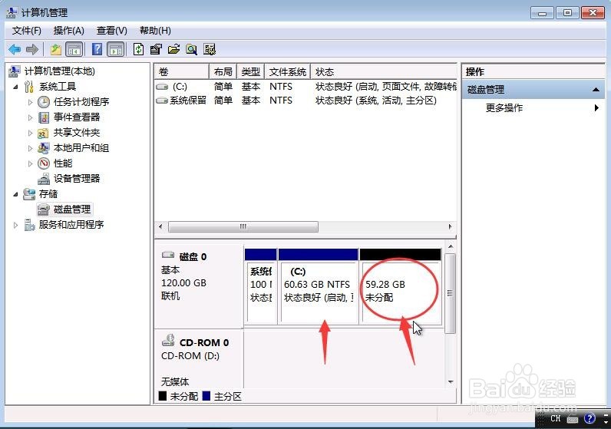The width and height of the screenshot is (611, 429).
Task: Expand the 任务计划程序 node arrow
Action: pos(31,102)
